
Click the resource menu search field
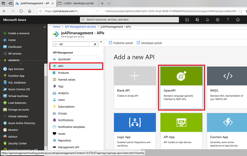pyautogui.click(x=76, y=44)
